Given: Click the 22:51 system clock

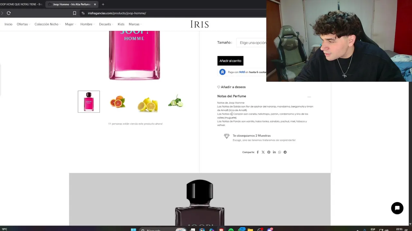Looking at the screenshot, I should [399, 229].
